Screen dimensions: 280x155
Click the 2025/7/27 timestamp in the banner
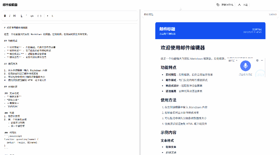(252, 32)
